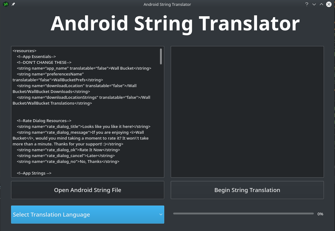Image resolution: width=335 pixels, height=231 pixels.
Task: Maximize the window with the up chevron
Action: [321, 4]
